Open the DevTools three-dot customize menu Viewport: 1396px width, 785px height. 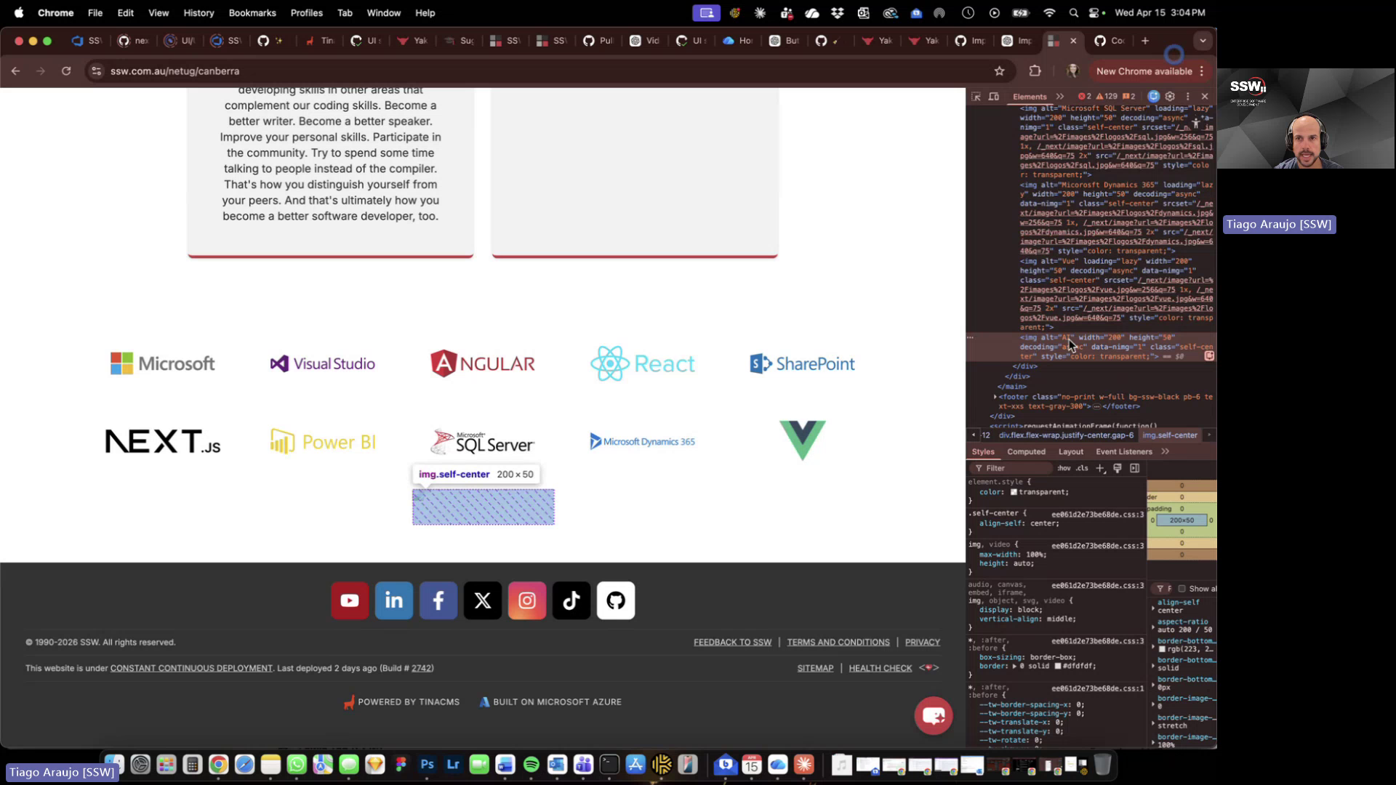pos(1188,97)
